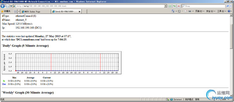The image size is (234, 102).
Task: Click the 'Daily' Graph (5 Minute Average) heading
Action: [25, 46]
